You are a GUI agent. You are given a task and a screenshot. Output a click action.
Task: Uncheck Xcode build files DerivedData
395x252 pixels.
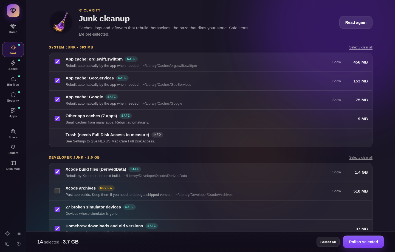pyautogui.click(x=57, y=172)
